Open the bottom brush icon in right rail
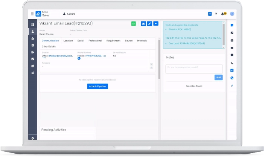This screenshot has height=157, width=265. (232, 85)
